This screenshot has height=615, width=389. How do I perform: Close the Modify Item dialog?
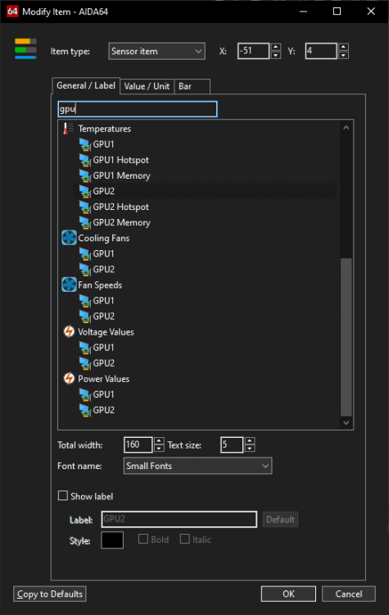tap(371, 11)
